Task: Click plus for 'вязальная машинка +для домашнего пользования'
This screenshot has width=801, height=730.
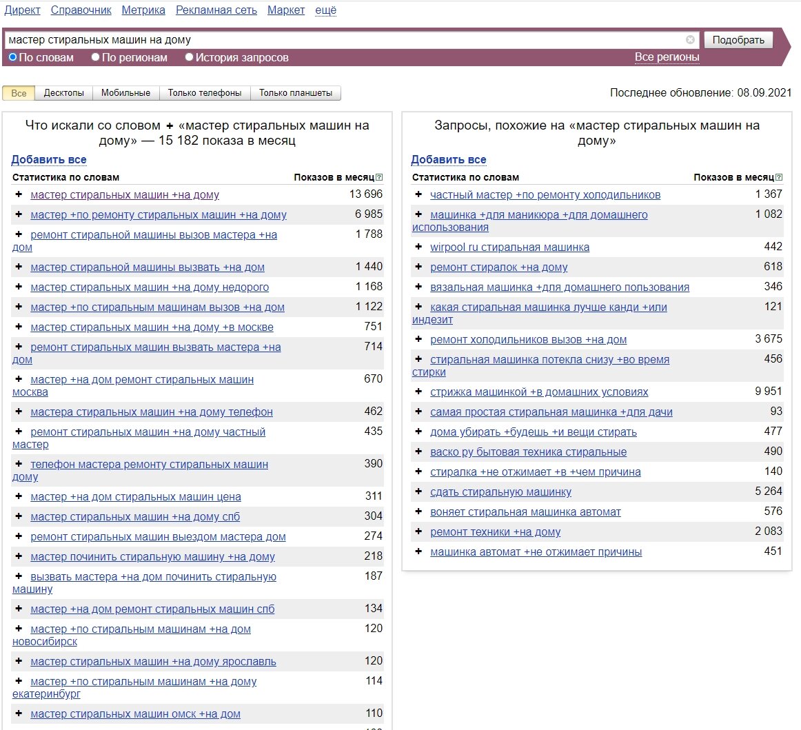Action: click(419, 287)
